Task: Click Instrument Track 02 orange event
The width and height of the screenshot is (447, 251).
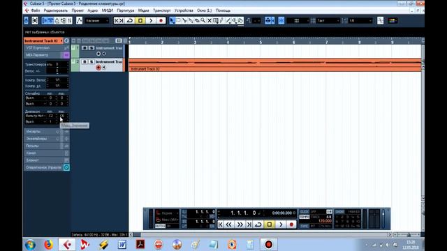Action: click(274, 65)
